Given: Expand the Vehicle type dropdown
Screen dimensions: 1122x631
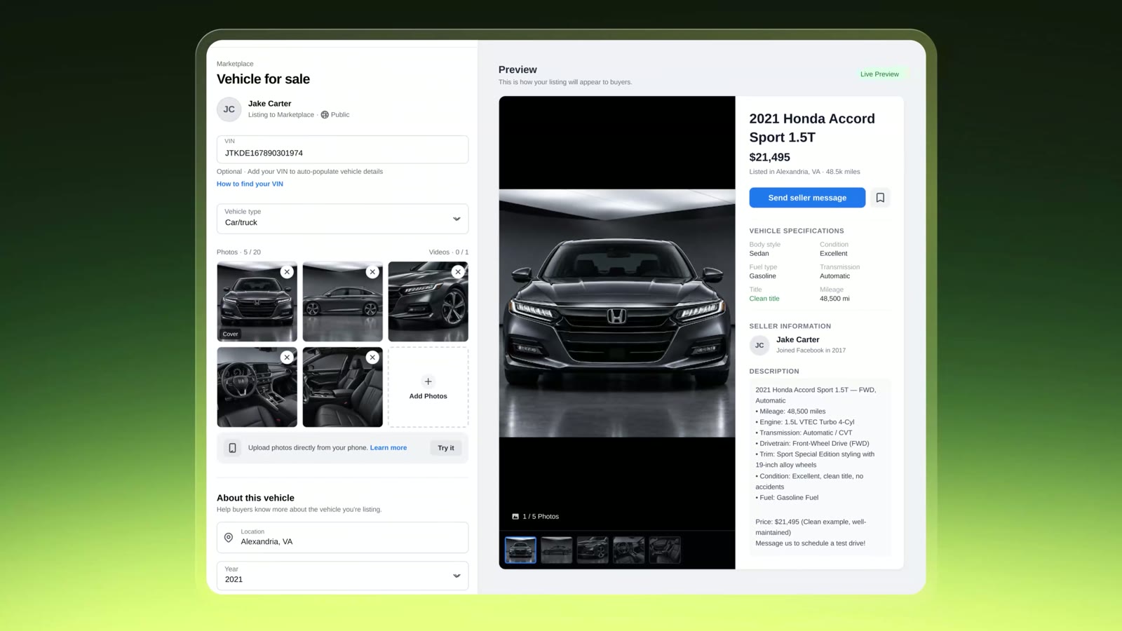Looking at the screenshot, I should (342, 219).
